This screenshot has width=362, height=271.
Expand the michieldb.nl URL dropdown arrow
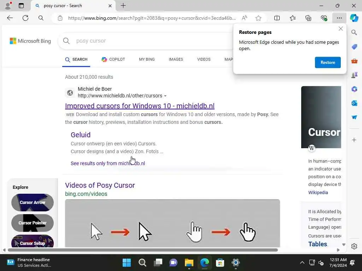(165, 96)
